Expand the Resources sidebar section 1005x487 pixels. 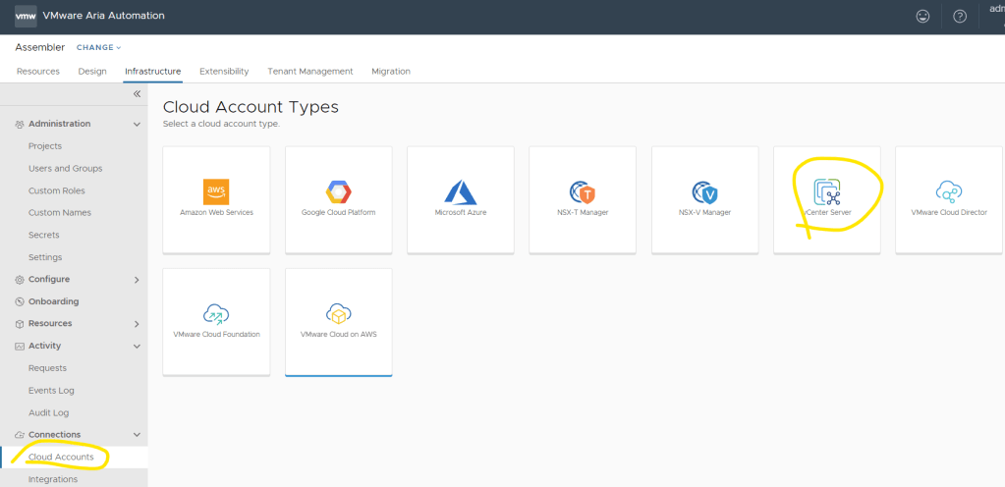tap(137, 324)
